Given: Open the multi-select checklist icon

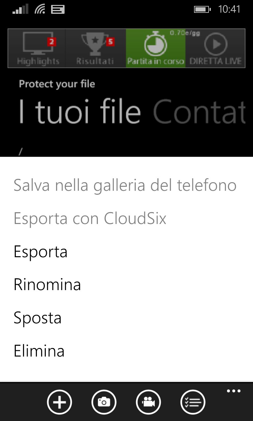Looking at the screenshot, I should [x=193, y=402].
